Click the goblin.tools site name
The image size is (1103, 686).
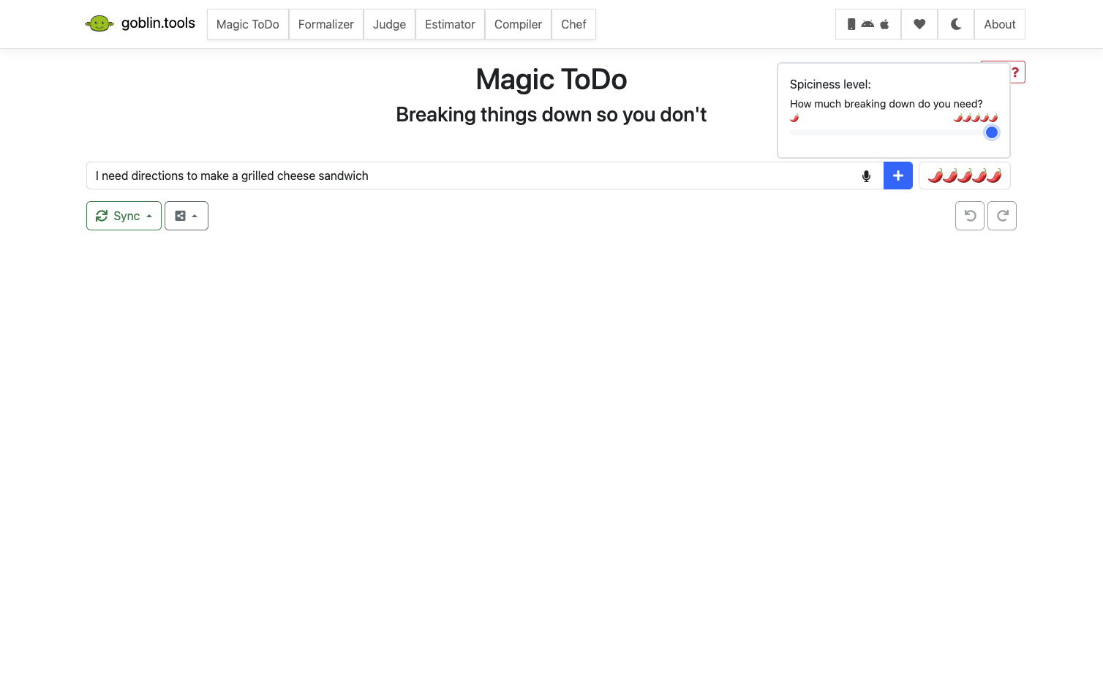158,23
